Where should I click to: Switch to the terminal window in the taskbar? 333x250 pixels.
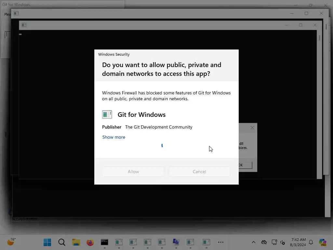coord(104,242)
